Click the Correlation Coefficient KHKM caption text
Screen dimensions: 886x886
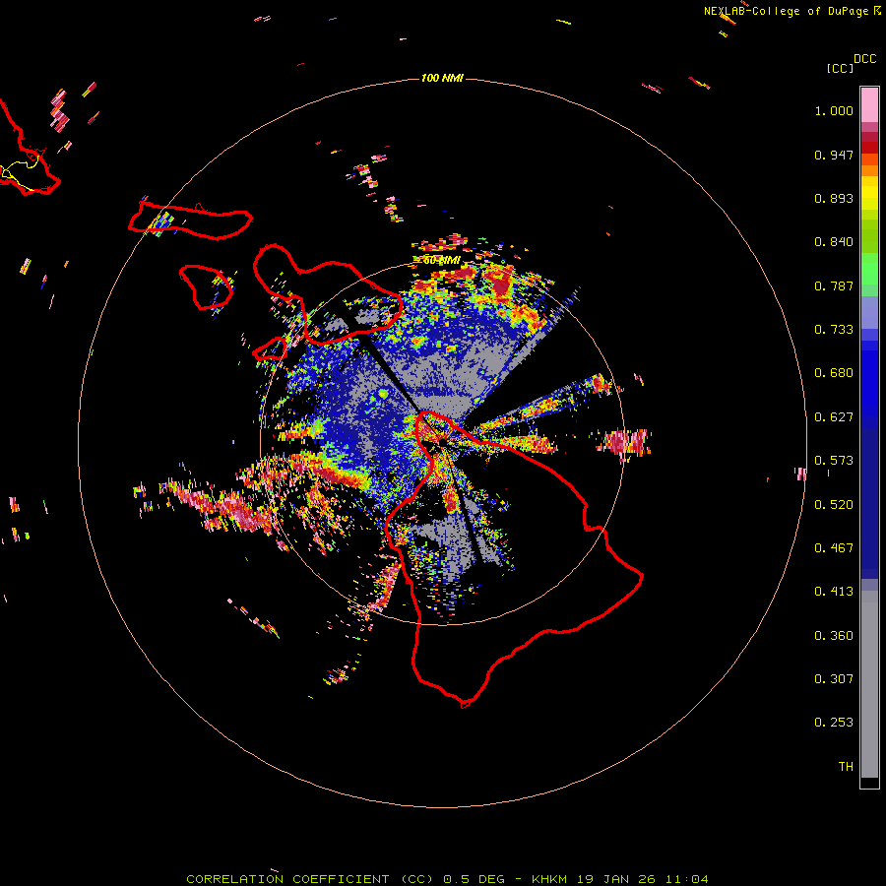447,879
